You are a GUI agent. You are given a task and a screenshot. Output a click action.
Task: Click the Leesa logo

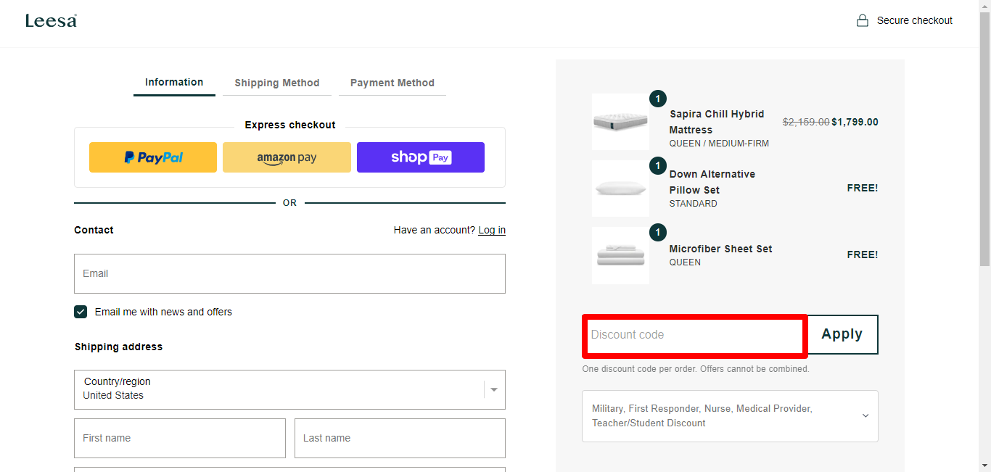[x=51, y=20]
